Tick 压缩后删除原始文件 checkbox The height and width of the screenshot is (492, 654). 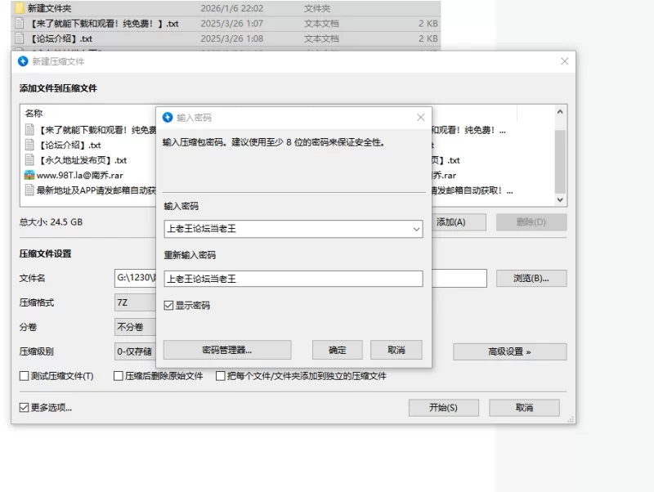coord(119,376)
